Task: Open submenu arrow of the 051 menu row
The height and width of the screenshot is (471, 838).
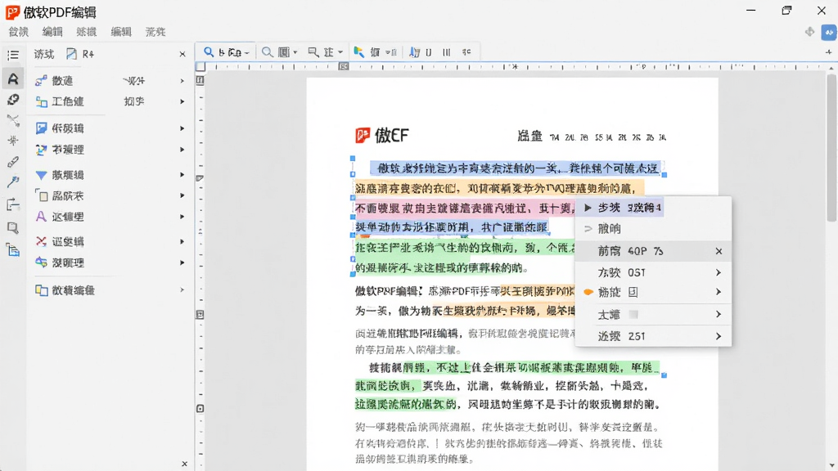Action: [x=719, y=272]
